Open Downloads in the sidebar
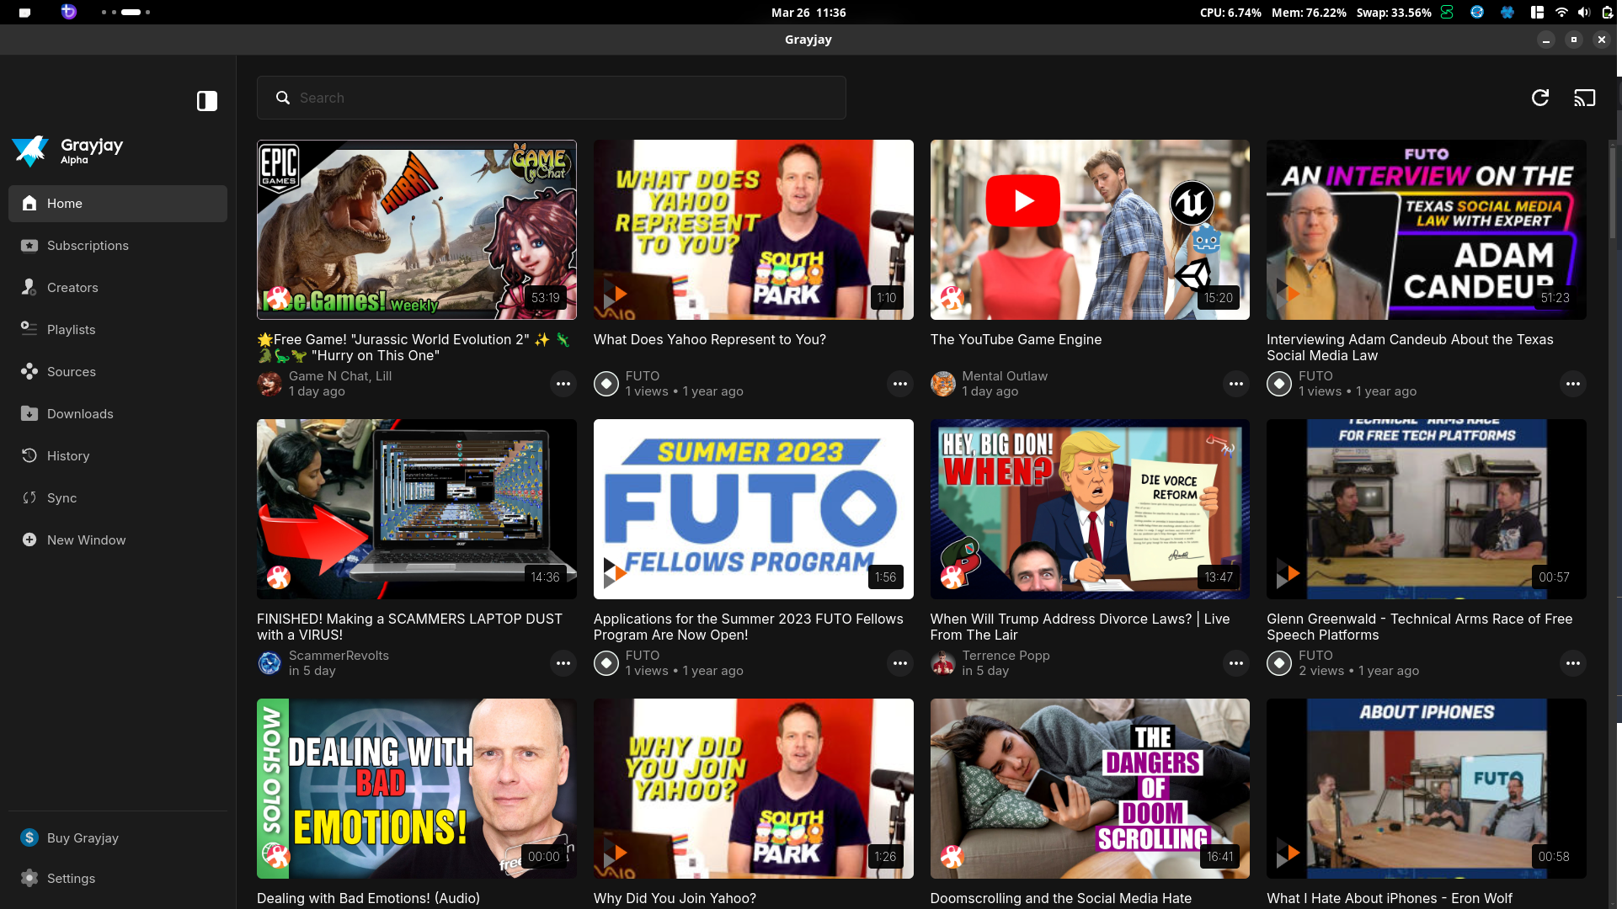 pyautogui.click(x=118, y=414)
